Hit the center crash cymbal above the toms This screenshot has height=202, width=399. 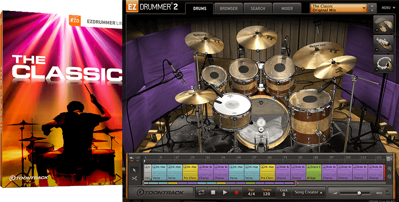257,38
